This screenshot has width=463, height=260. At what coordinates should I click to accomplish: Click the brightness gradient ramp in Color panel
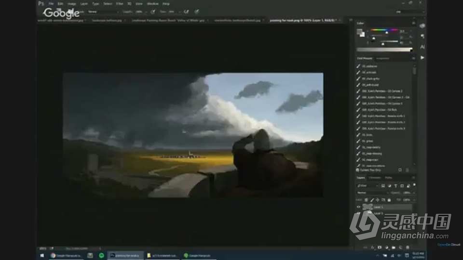(x=384, y=50)
